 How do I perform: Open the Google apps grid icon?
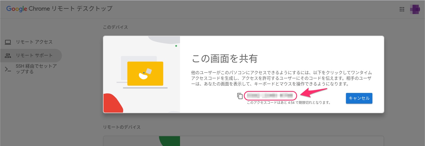402,9
